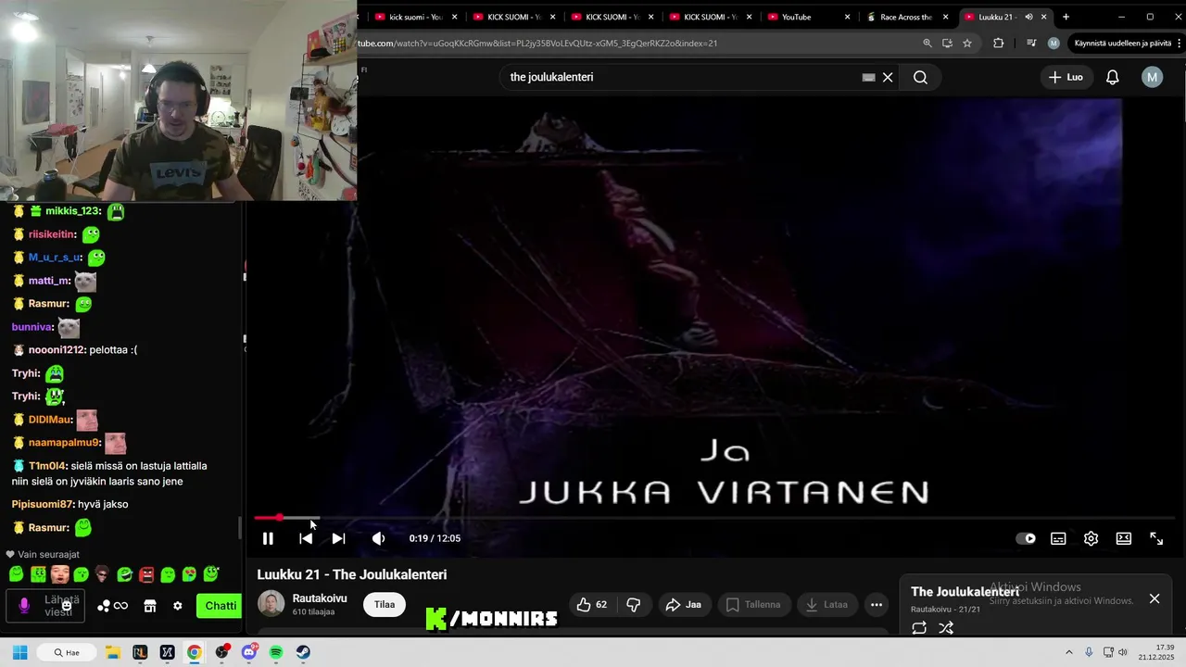This screenshot has height=667, width=1186.
Task: Switch to the YouTube tab
Action: click(808, 17)
